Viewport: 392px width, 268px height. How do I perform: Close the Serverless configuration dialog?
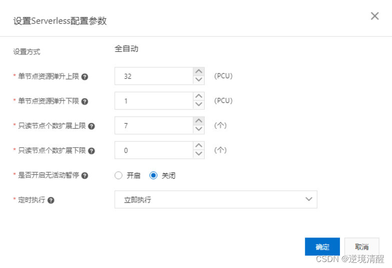pos(374,16)
